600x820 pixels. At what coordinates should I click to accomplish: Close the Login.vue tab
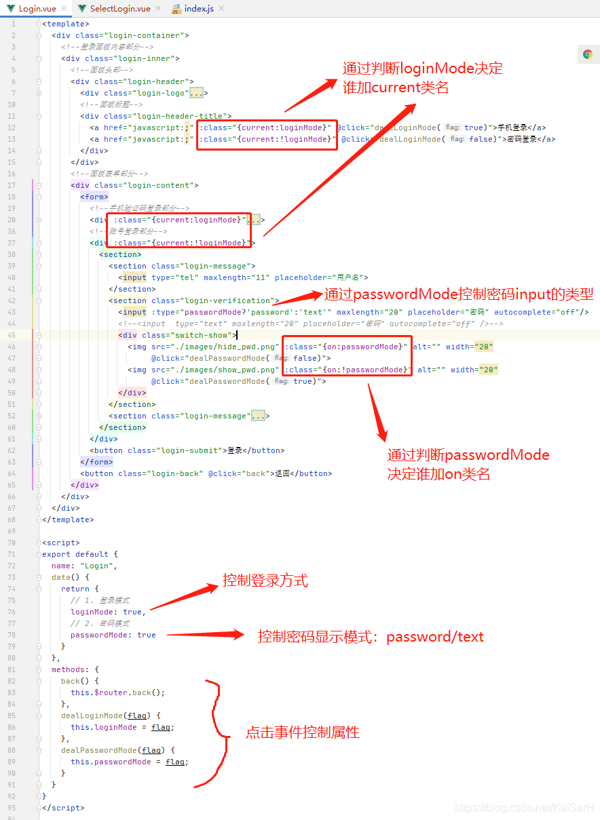(64, 9)
